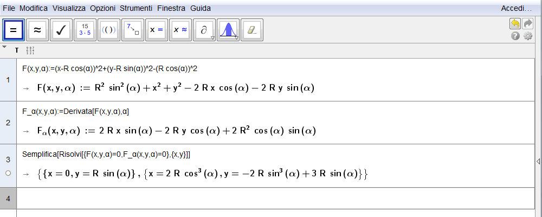Select the Factor tool (15 = 3·5)

coord(85,30)
